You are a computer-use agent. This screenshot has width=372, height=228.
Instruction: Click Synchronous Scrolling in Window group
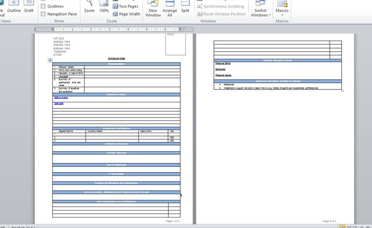pos(220,6)
